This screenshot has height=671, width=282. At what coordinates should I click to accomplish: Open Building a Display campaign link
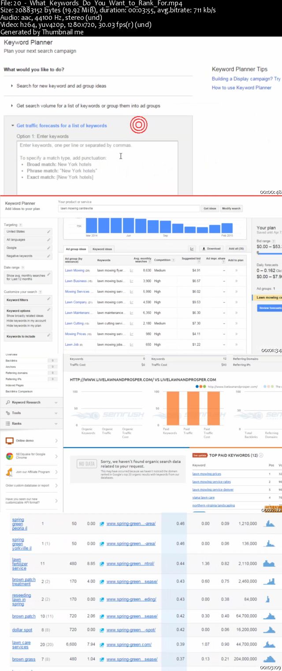pyautogui.click(x=246, y=79)
